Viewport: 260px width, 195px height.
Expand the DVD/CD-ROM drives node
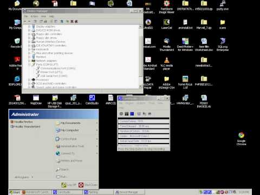[x=29, y=30]
